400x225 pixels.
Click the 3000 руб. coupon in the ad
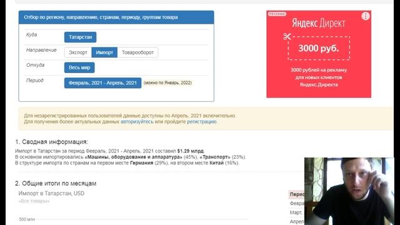click(x=319, y=48)
